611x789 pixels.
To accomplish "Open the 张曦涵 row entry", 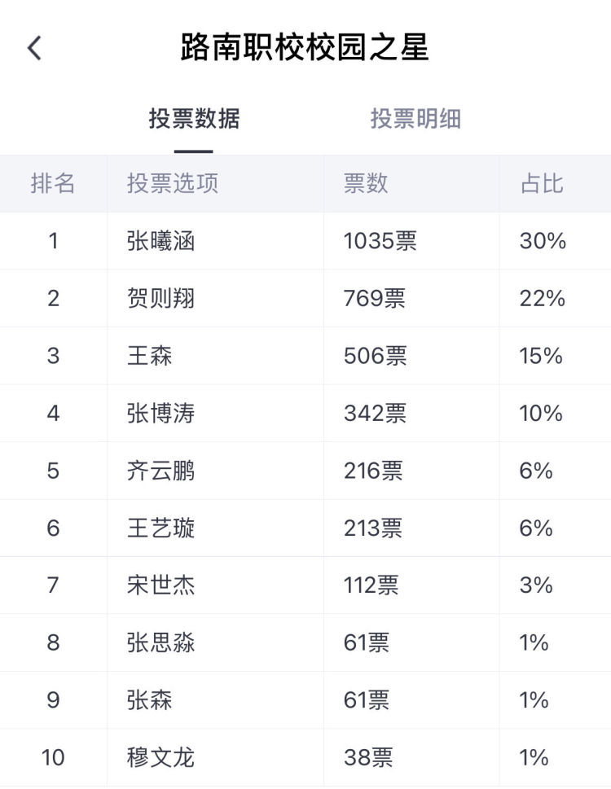I will [161, 241].
